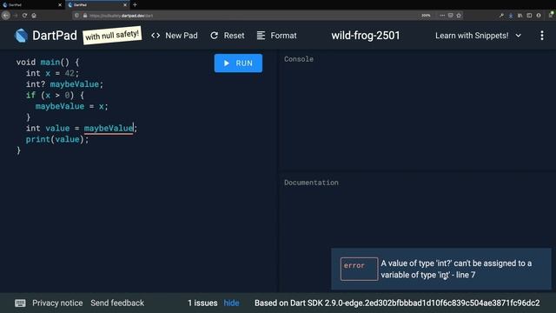Click the browser forward arrow
This screenshot has width=556, height=313.
(x=16, y=16)
